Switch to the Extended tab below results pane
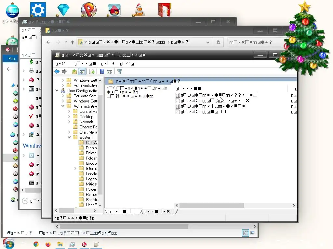 click(123, 211)
